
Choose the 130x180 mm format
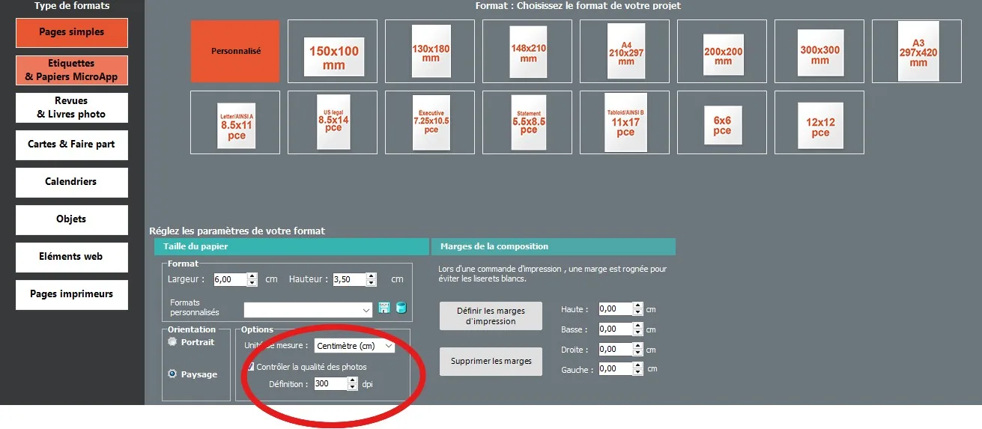point(430,51)
